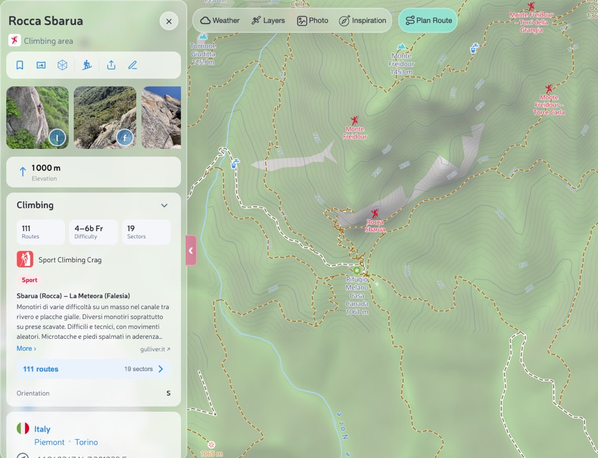The image size is (598, 458).
Task: Edit the place with pencil icon
Action: (133, 65)
